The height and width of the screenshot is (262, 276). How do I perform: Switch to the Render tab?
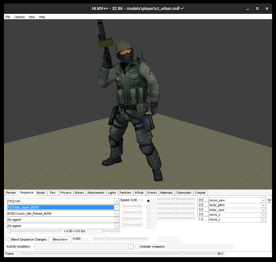click(11, 193)
